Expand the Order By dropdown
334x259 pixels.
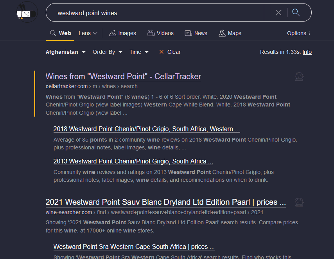tap(108, 52)
